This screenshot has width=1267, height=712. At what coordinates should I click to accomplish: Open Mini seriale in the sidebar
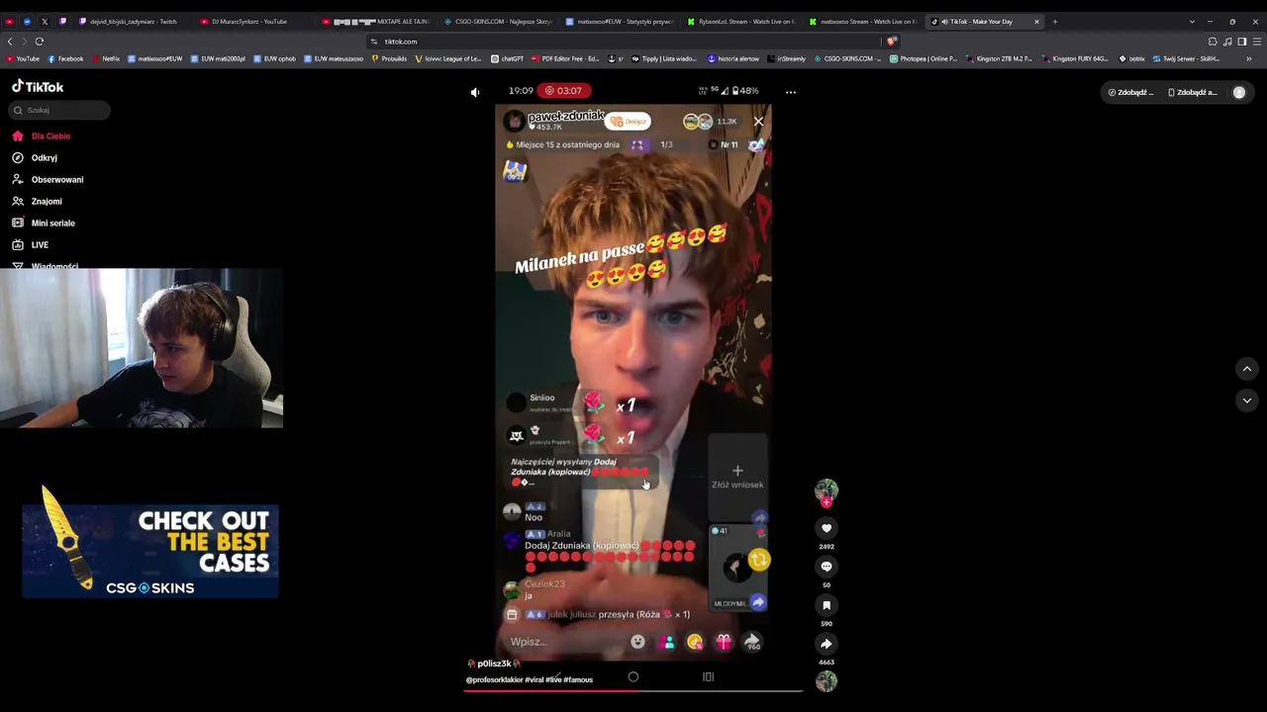[x=43, y=223]
